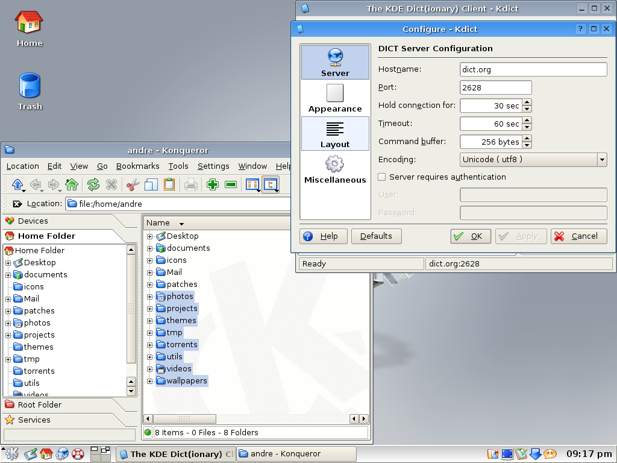Image resolution: width=617 pixels, height=463 pixels.
Task: Open the Settings menu
Action: coord(213,166)
